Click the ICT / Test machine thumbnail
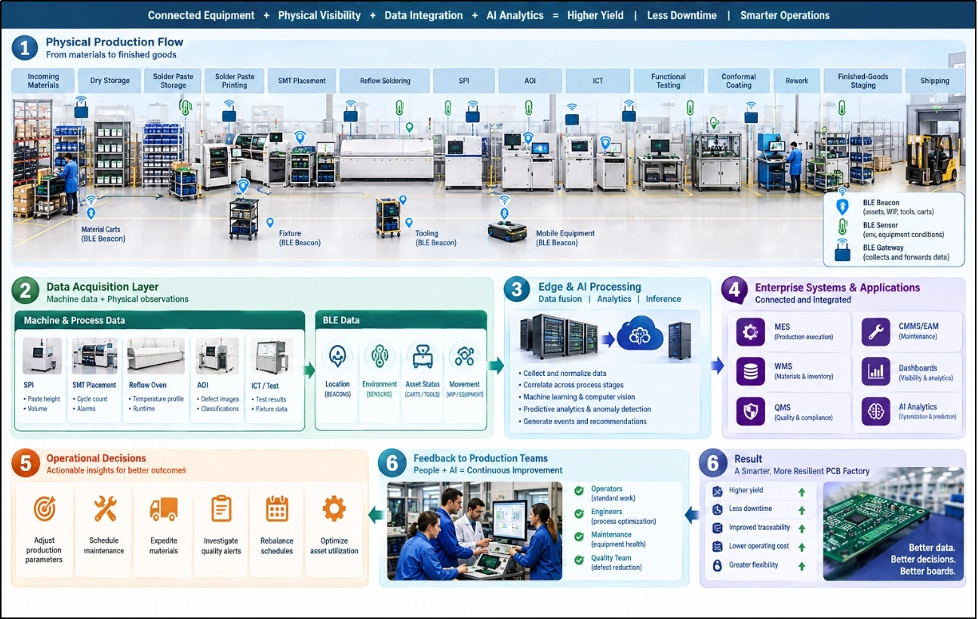The width and height of the screenshot is (978, 619). coord(272,356)
